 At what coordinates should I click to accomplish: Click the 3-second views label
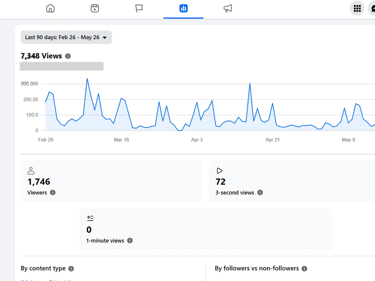pyautogui.click(x=235, y=193)
